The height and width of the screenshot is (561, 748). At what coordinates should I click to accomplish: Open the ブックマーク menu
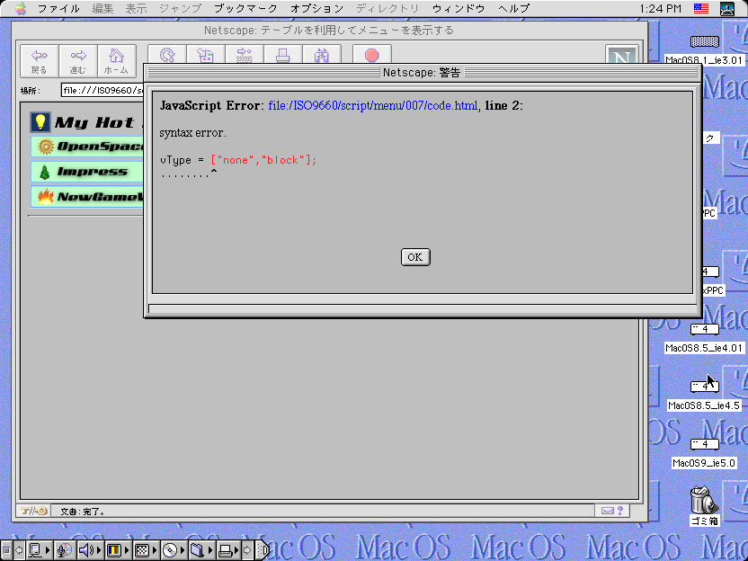(x=245, y=9)
